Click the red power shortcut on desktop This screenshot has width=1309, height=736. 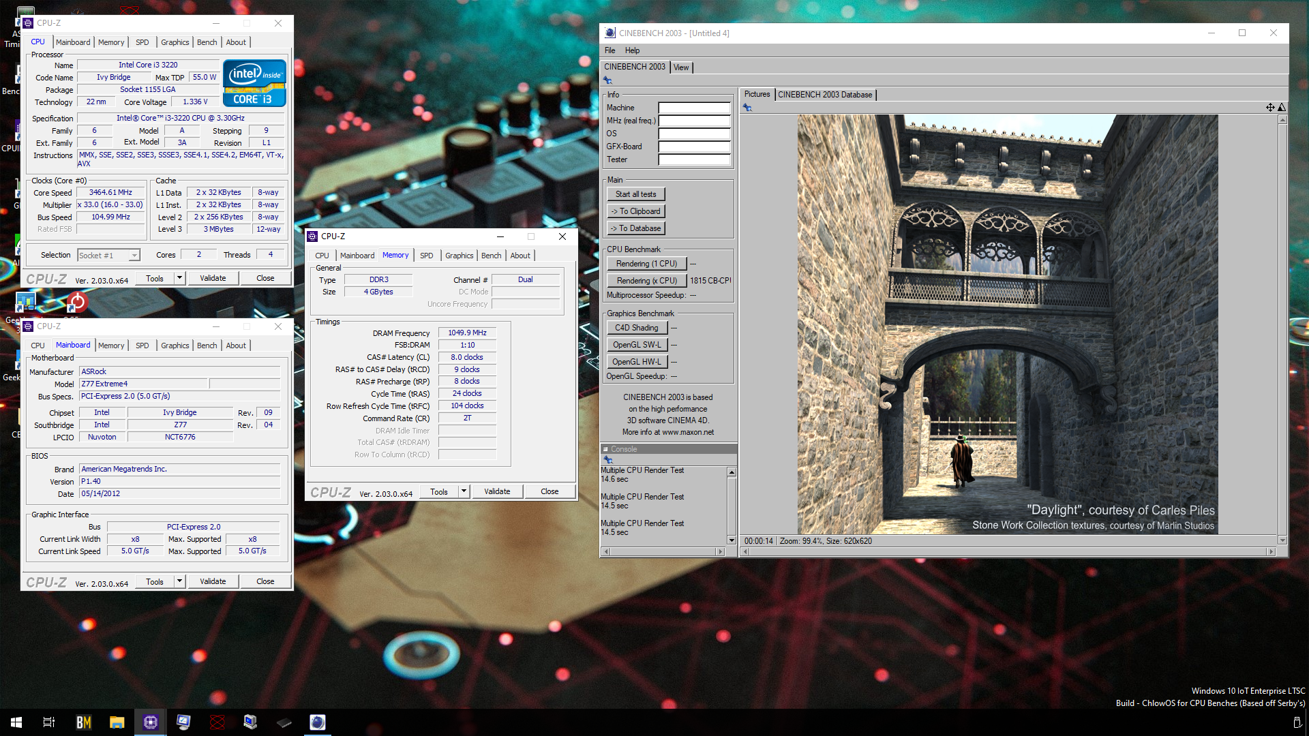(x=77, y=302)
